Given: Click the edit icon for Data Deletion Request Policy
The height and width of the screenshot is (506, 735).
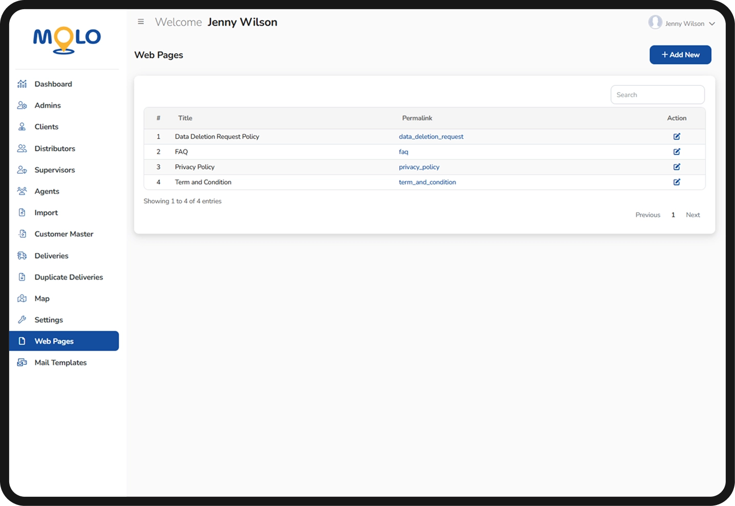Looking at the screenshot, I should click(x=677, y=136).
